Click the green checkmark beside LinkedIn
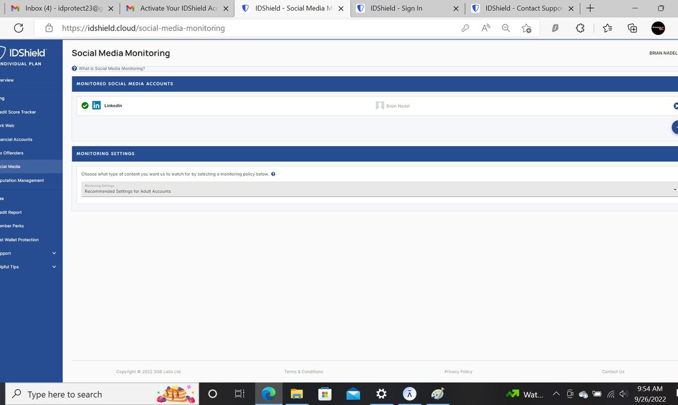Screen dimensions: 678x405 point(85,105)
